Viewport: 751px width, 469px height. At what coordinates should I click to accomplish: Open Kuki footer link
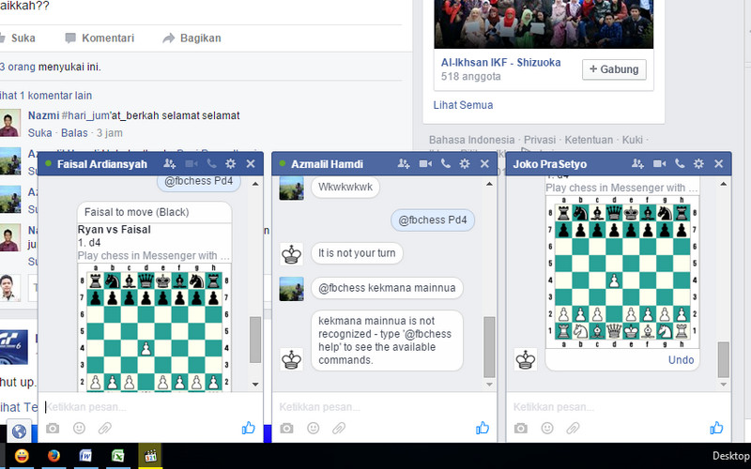(x=632, y=140)
